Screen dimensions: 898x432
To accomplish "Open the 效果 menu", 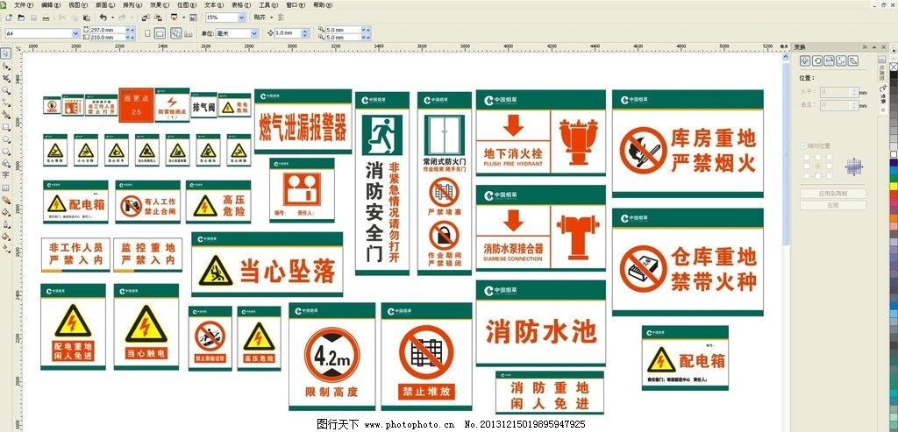I will click(x=160, y=5).
